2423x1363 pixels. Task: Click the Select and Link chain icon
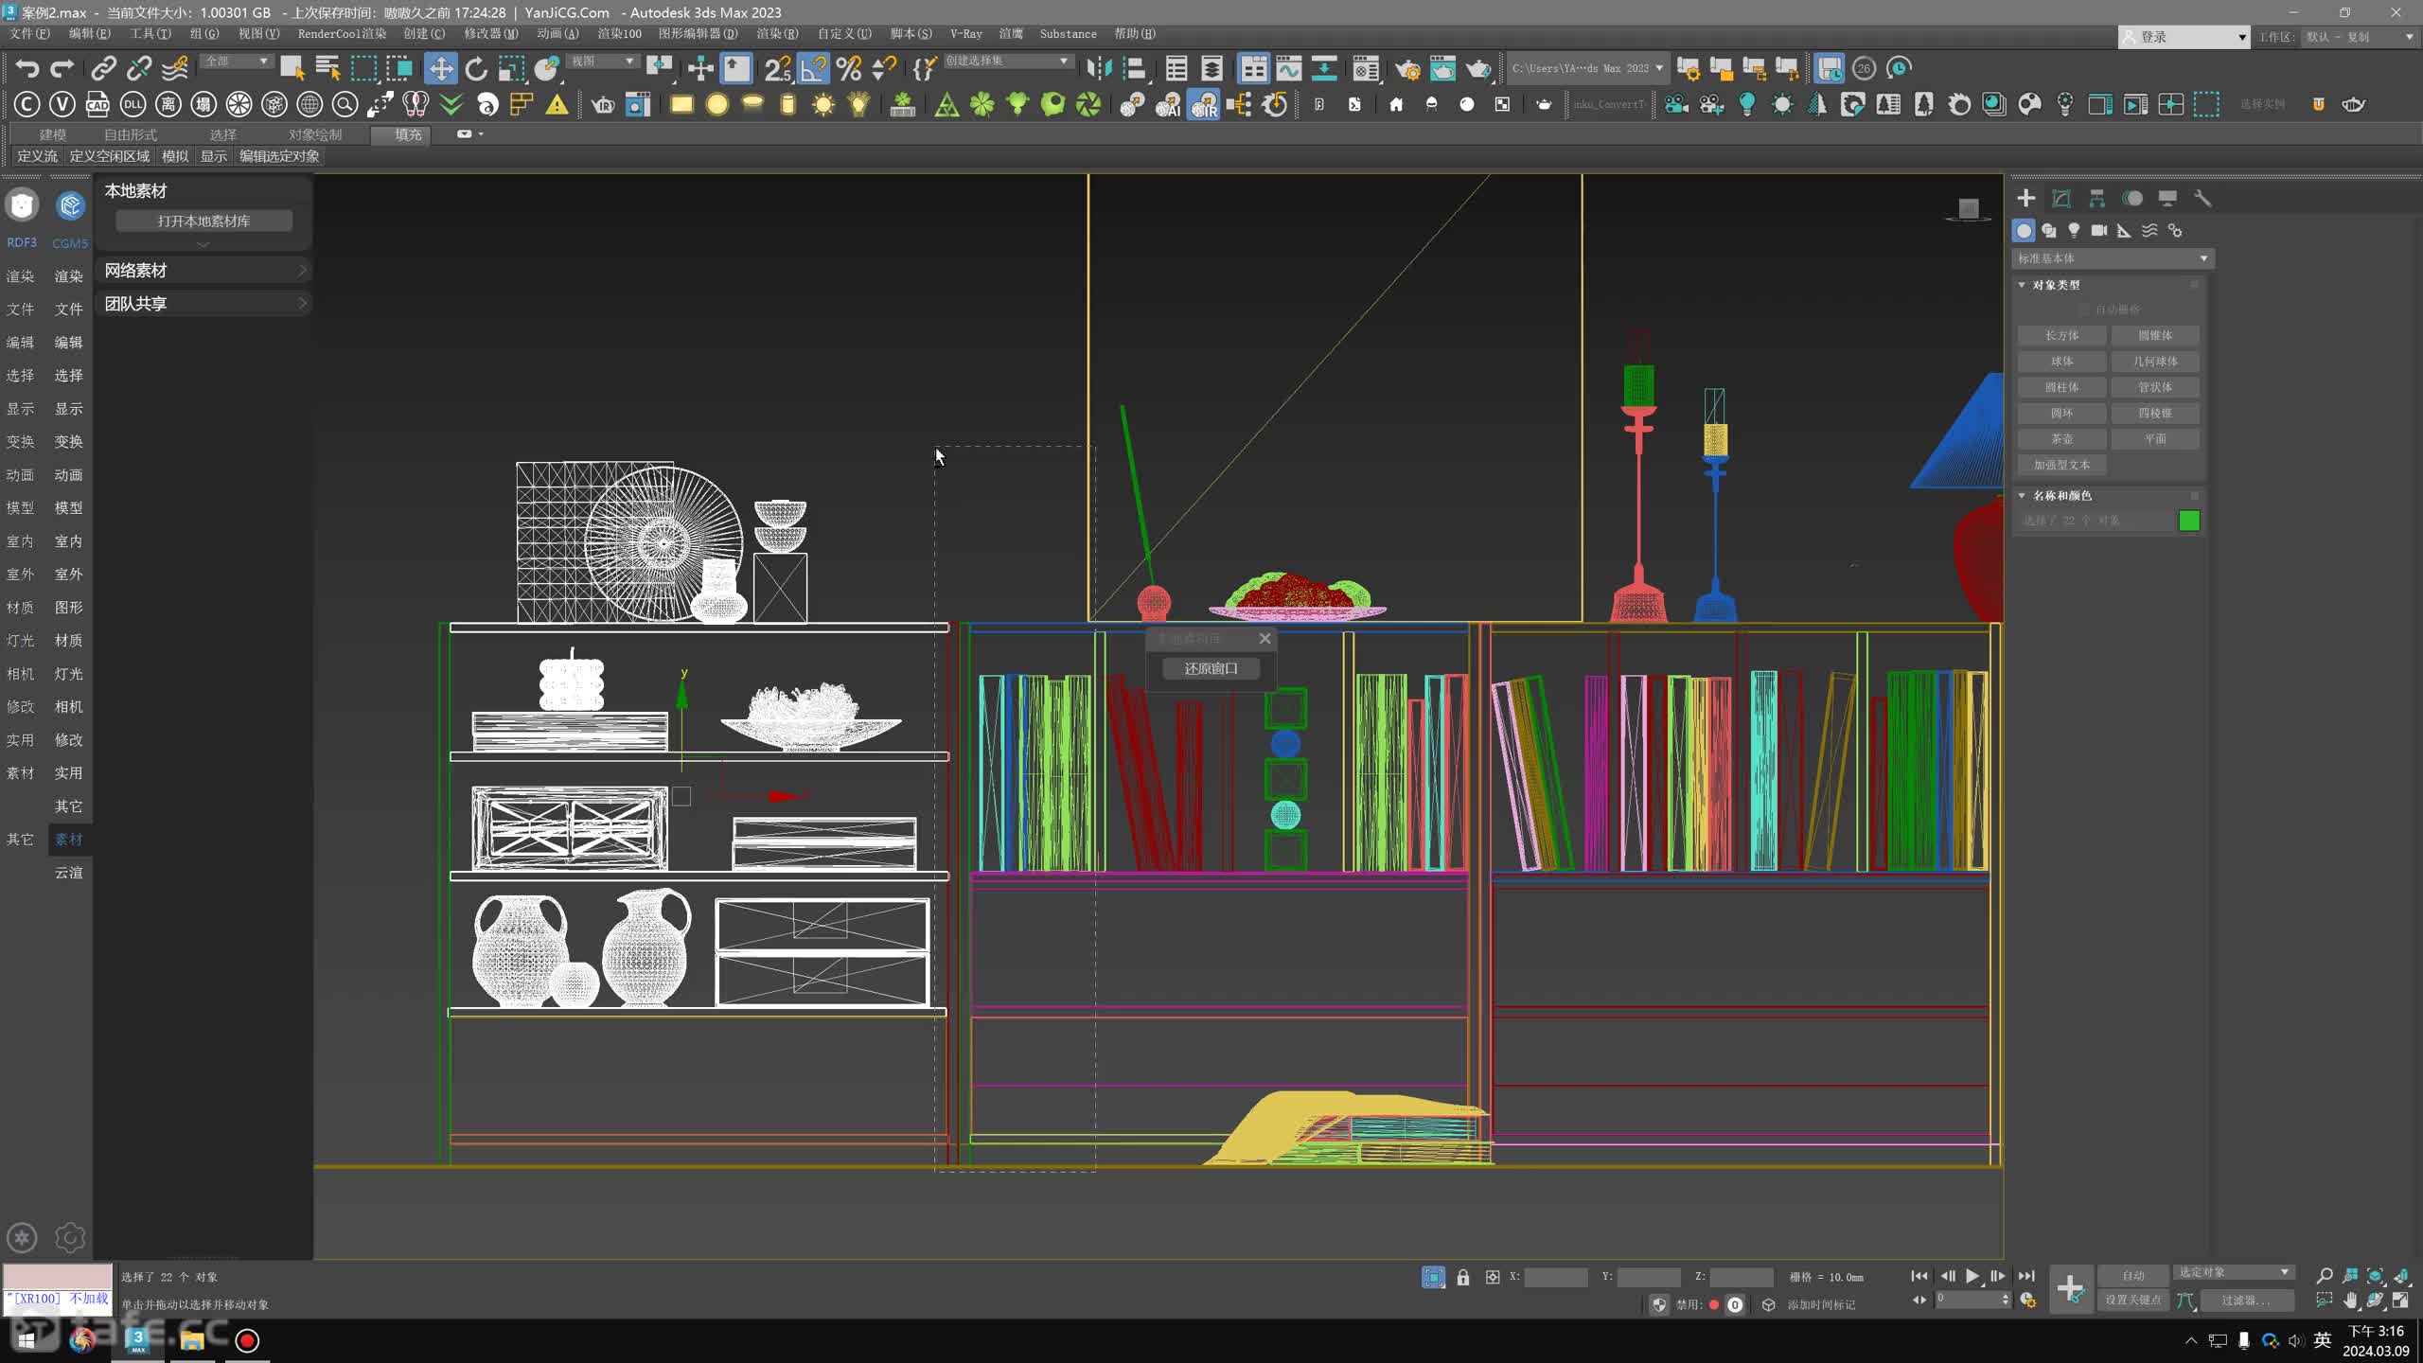pyautogui.click(x=103, y=68)
